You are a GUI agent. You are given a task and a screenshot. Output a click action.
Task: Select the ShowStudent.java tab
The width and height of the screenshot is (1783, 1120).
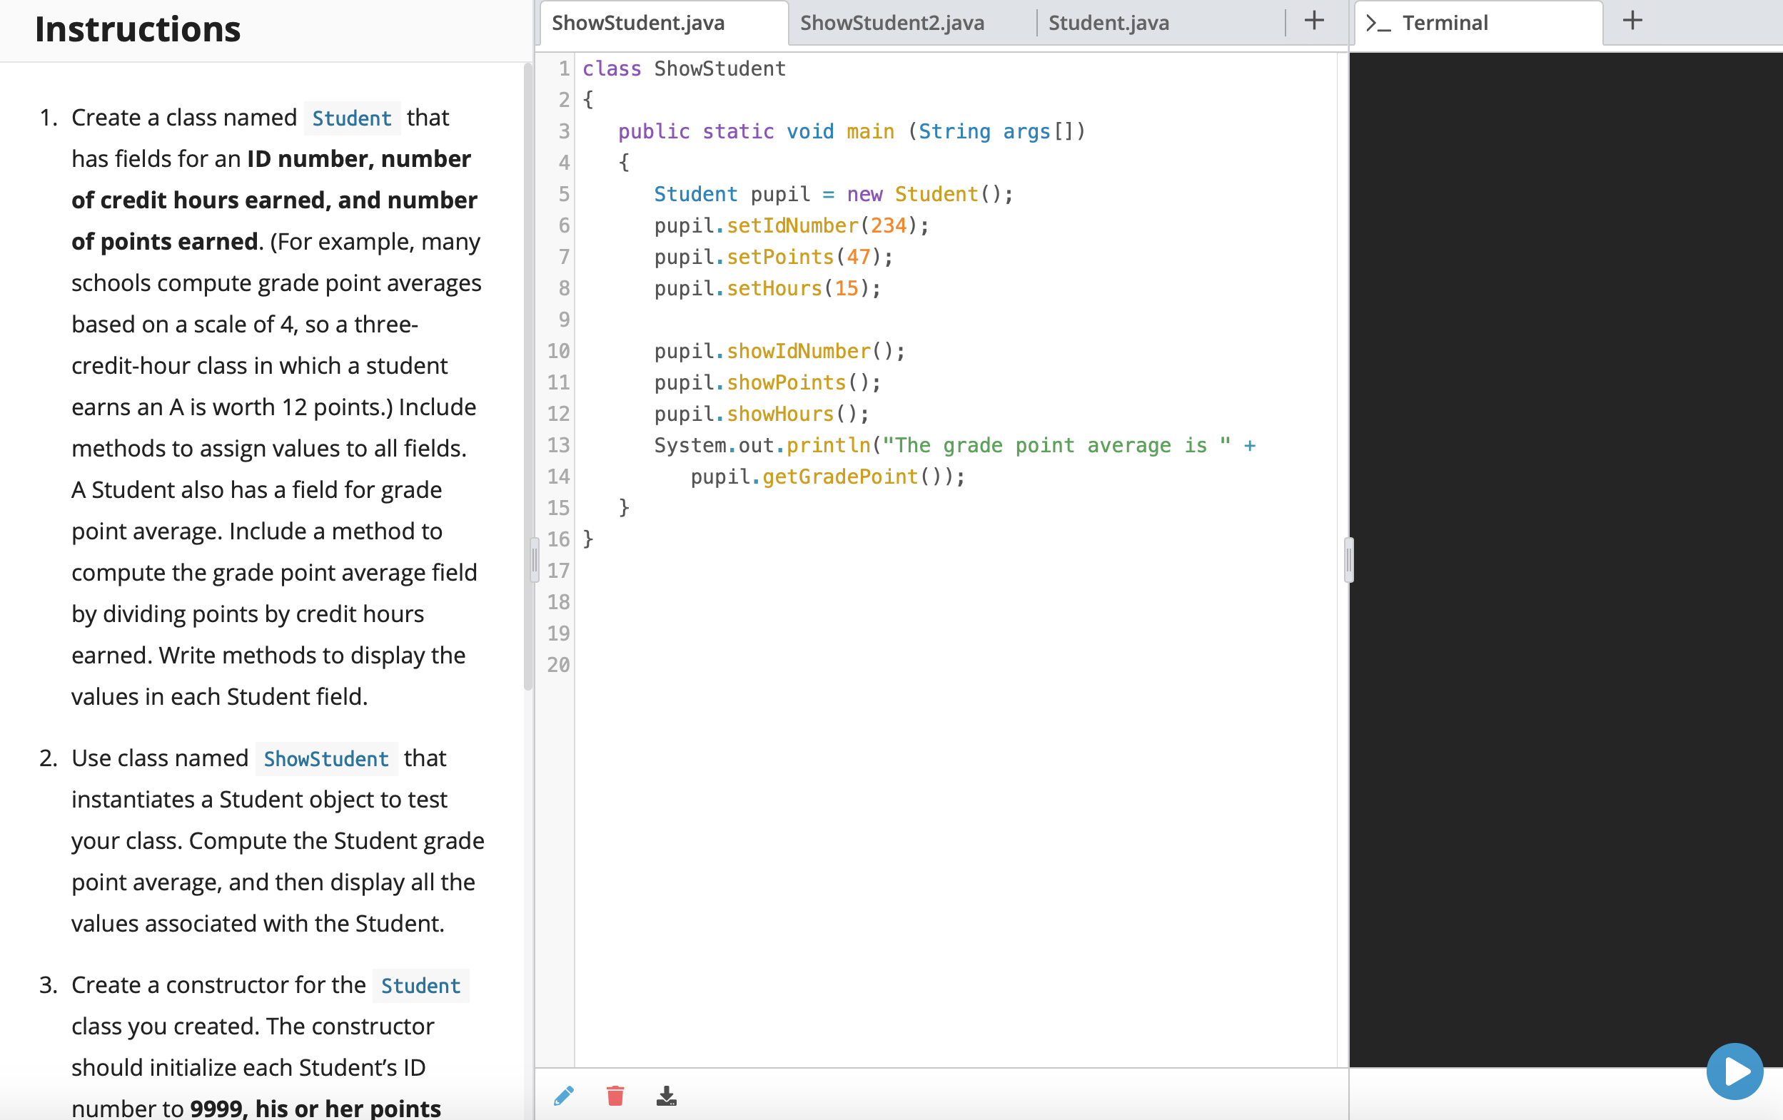tap(637, 23)
